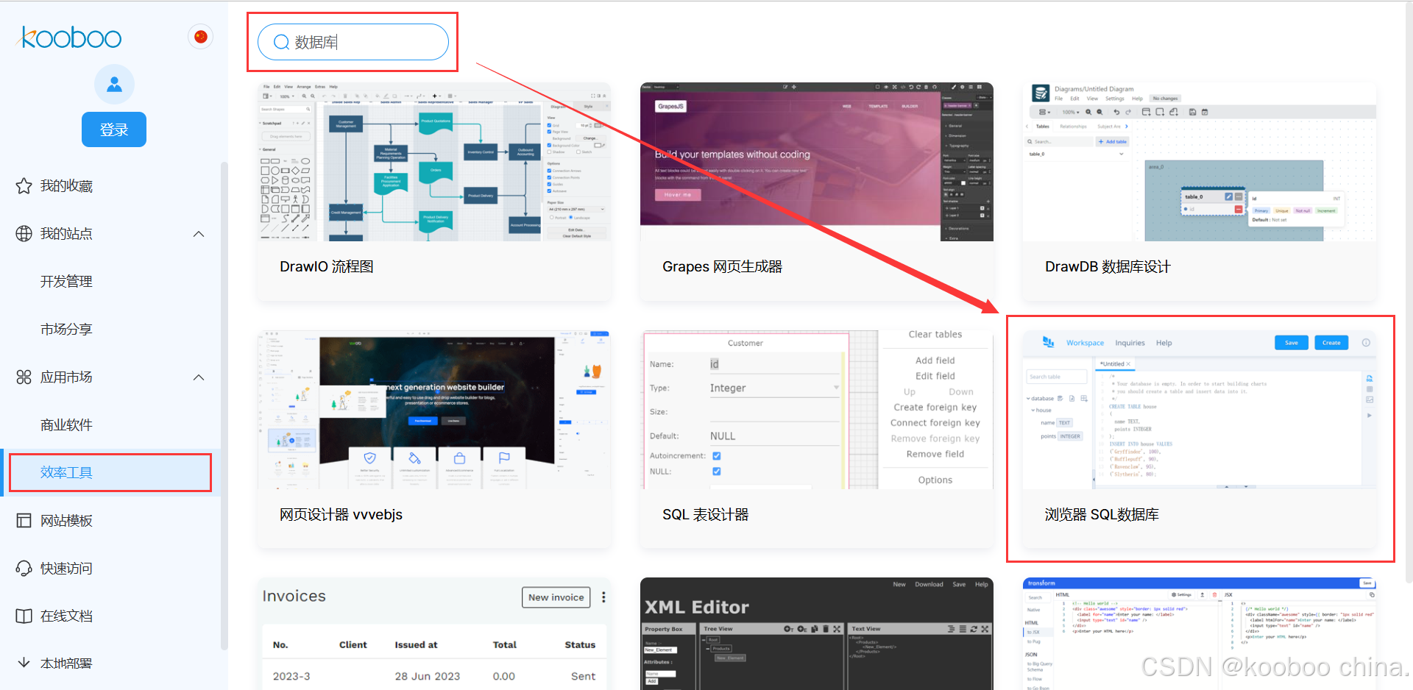Click the New invoice button
Image resolution: width=1413 pixels, height=690 pixels.
556,597
